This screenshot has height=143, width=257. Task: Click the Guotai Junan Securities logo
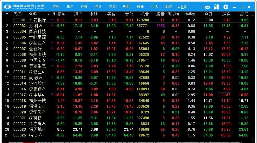pyautogui.click(x=25, y=7)
